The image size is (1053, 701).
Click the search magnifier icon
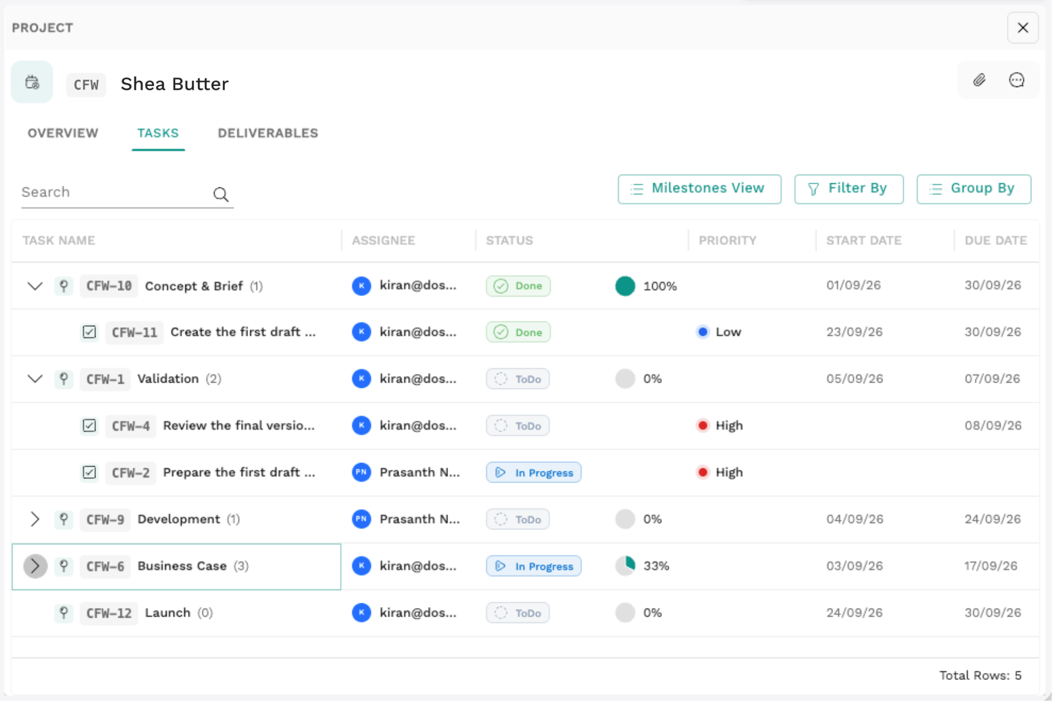[x=221, y=194]
